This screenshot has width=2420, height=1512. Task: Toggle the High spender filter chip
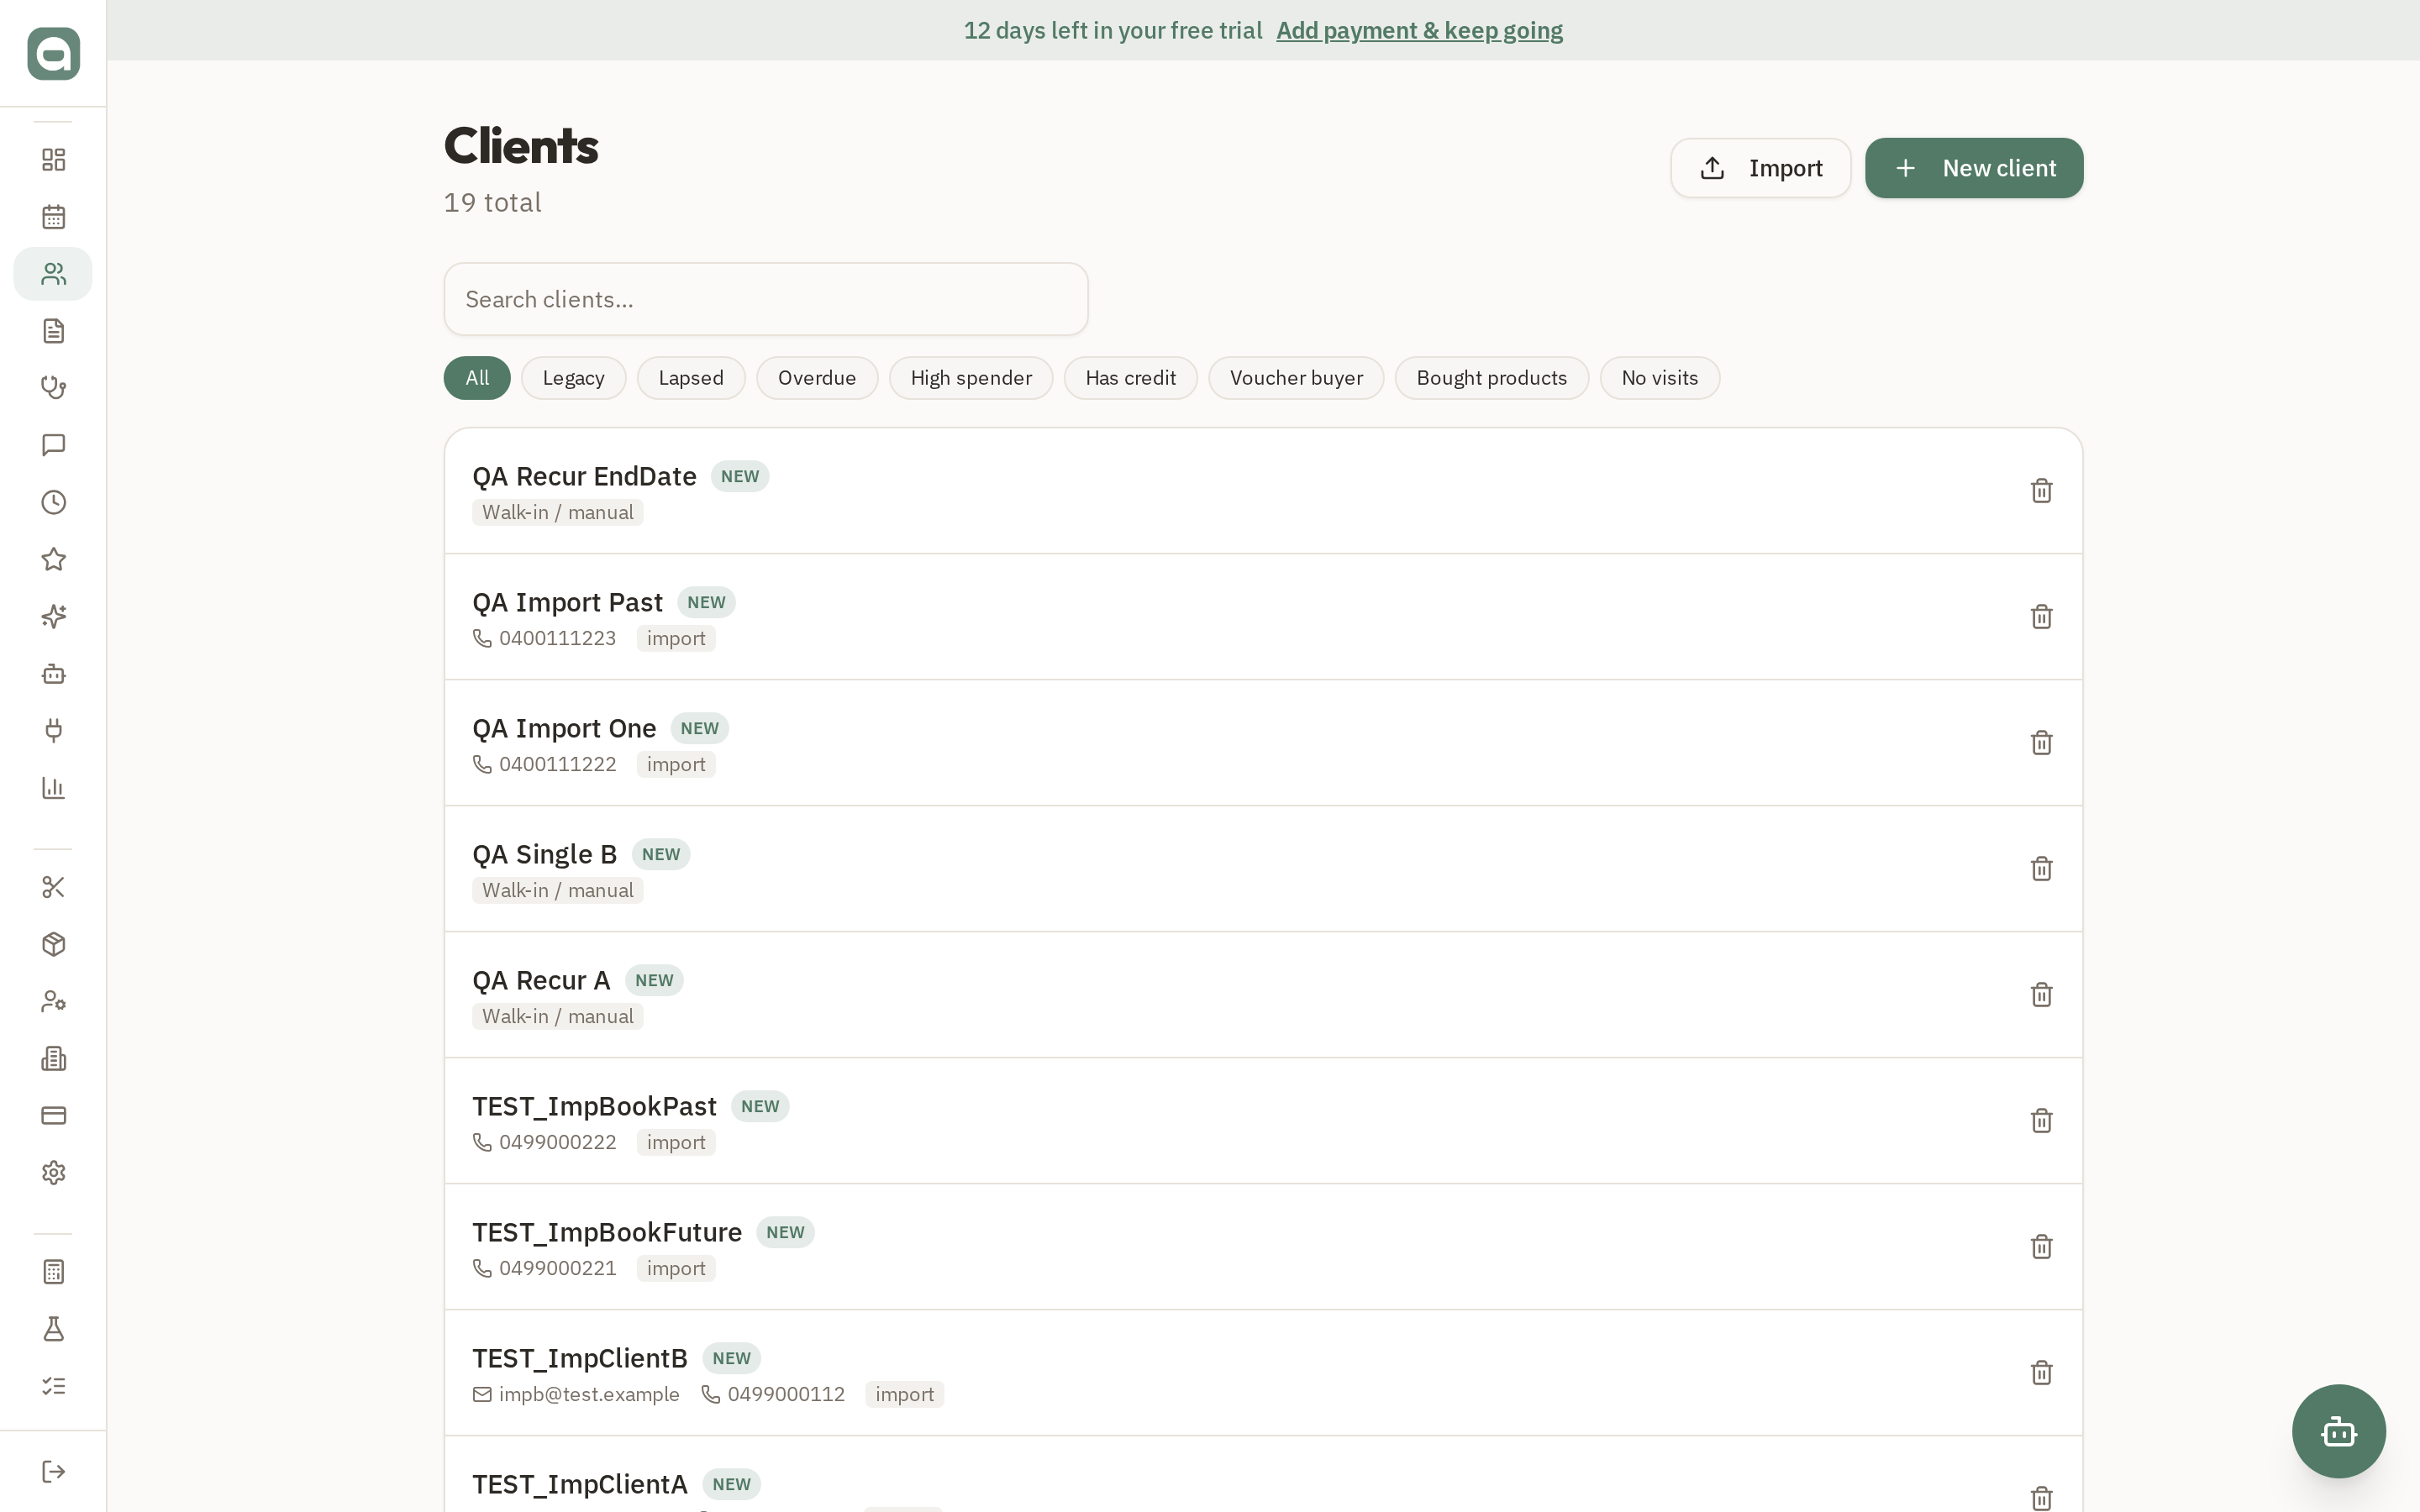971,378
